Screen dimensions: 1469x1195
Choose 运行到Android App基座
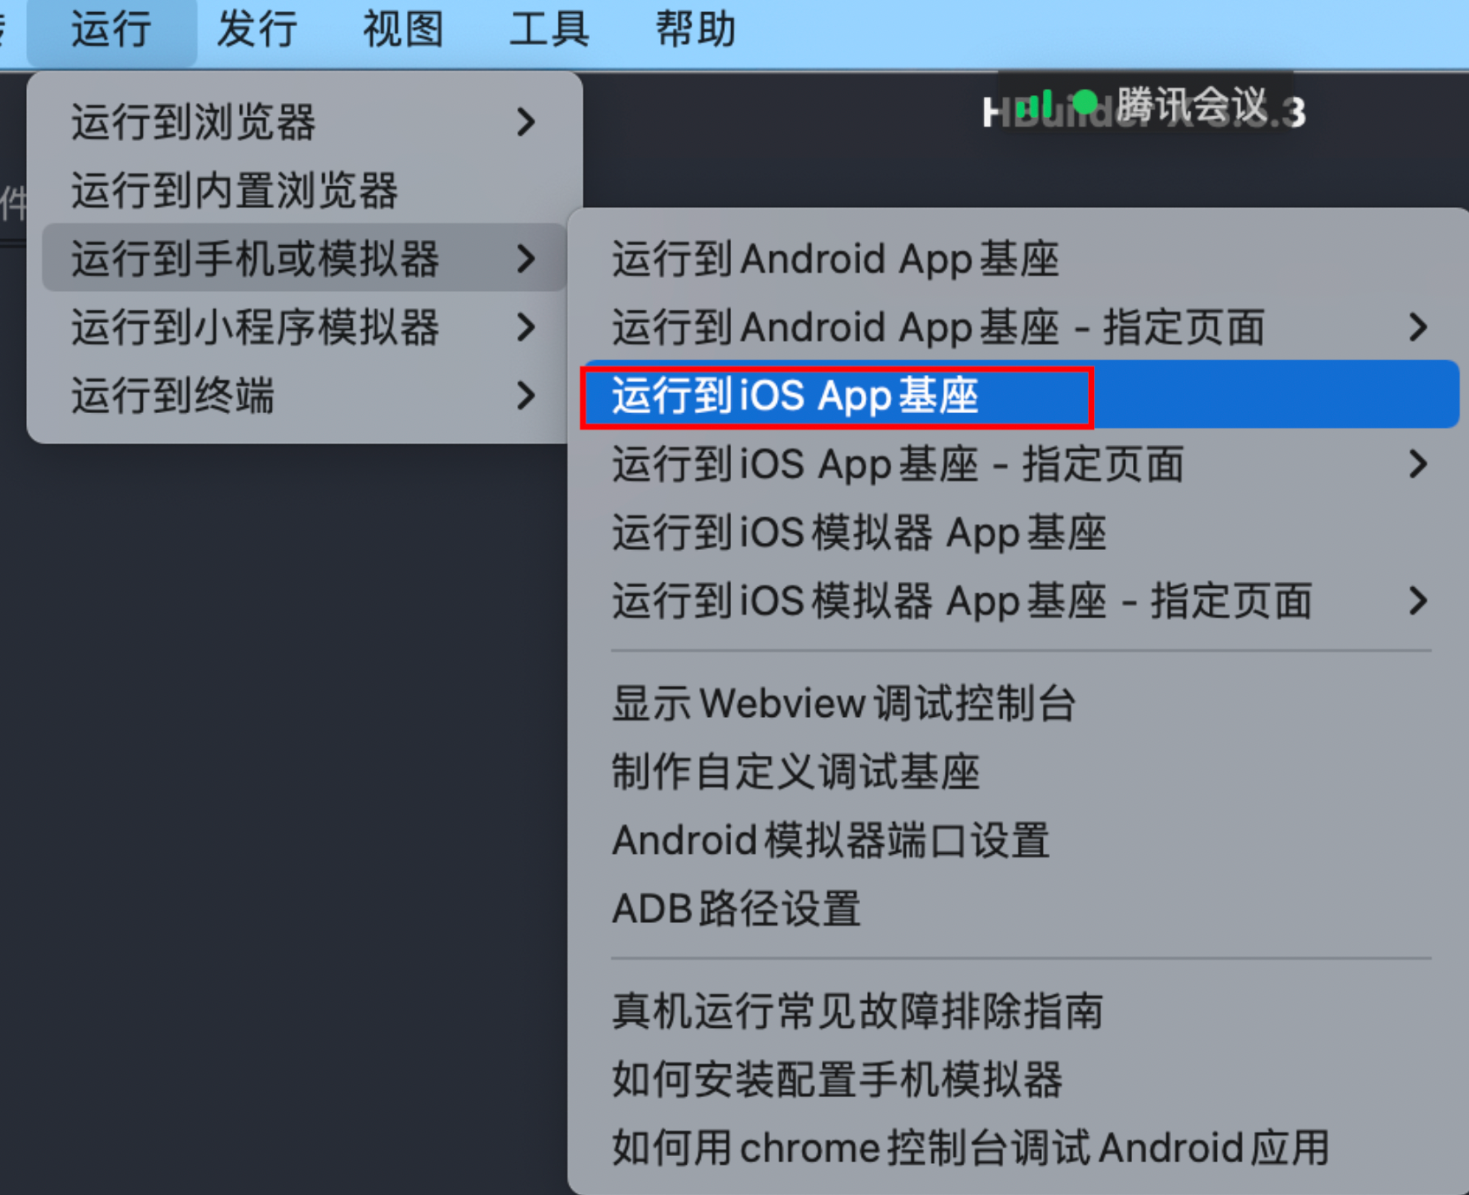[x=1019, y=259]
